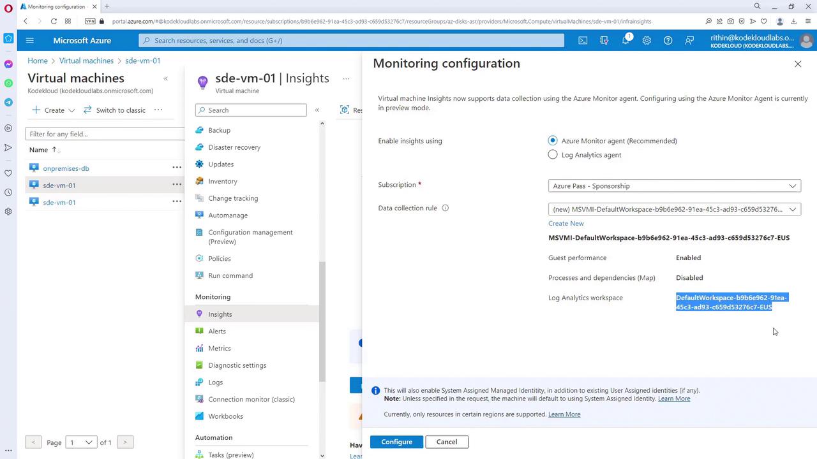Image resolution: width=817 pixels, height=459 pixels.
Task: Open the account profile for rithin@kodekloudlabs
Action: (x=761, y=41)
